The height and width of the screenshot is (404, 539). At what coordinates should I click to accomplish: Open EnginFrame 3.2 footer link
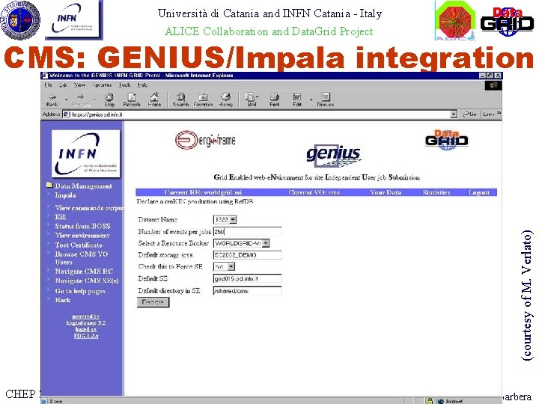(85, 322)
